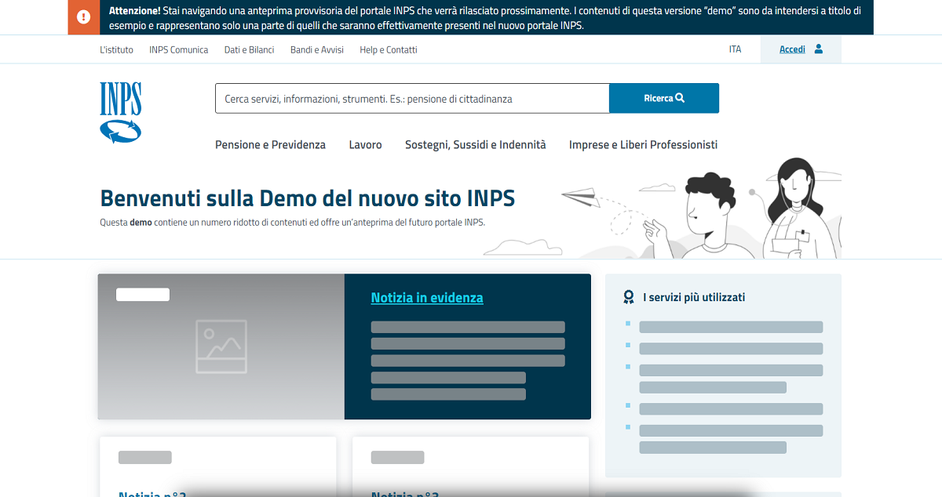The width and height of the screenshot is (942, 497).
Task: Open Help e Contatti section
Action: (x=389, y=49)
